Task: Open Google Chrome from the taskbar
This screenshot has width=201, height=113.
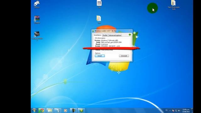Action: click(42, 110)
